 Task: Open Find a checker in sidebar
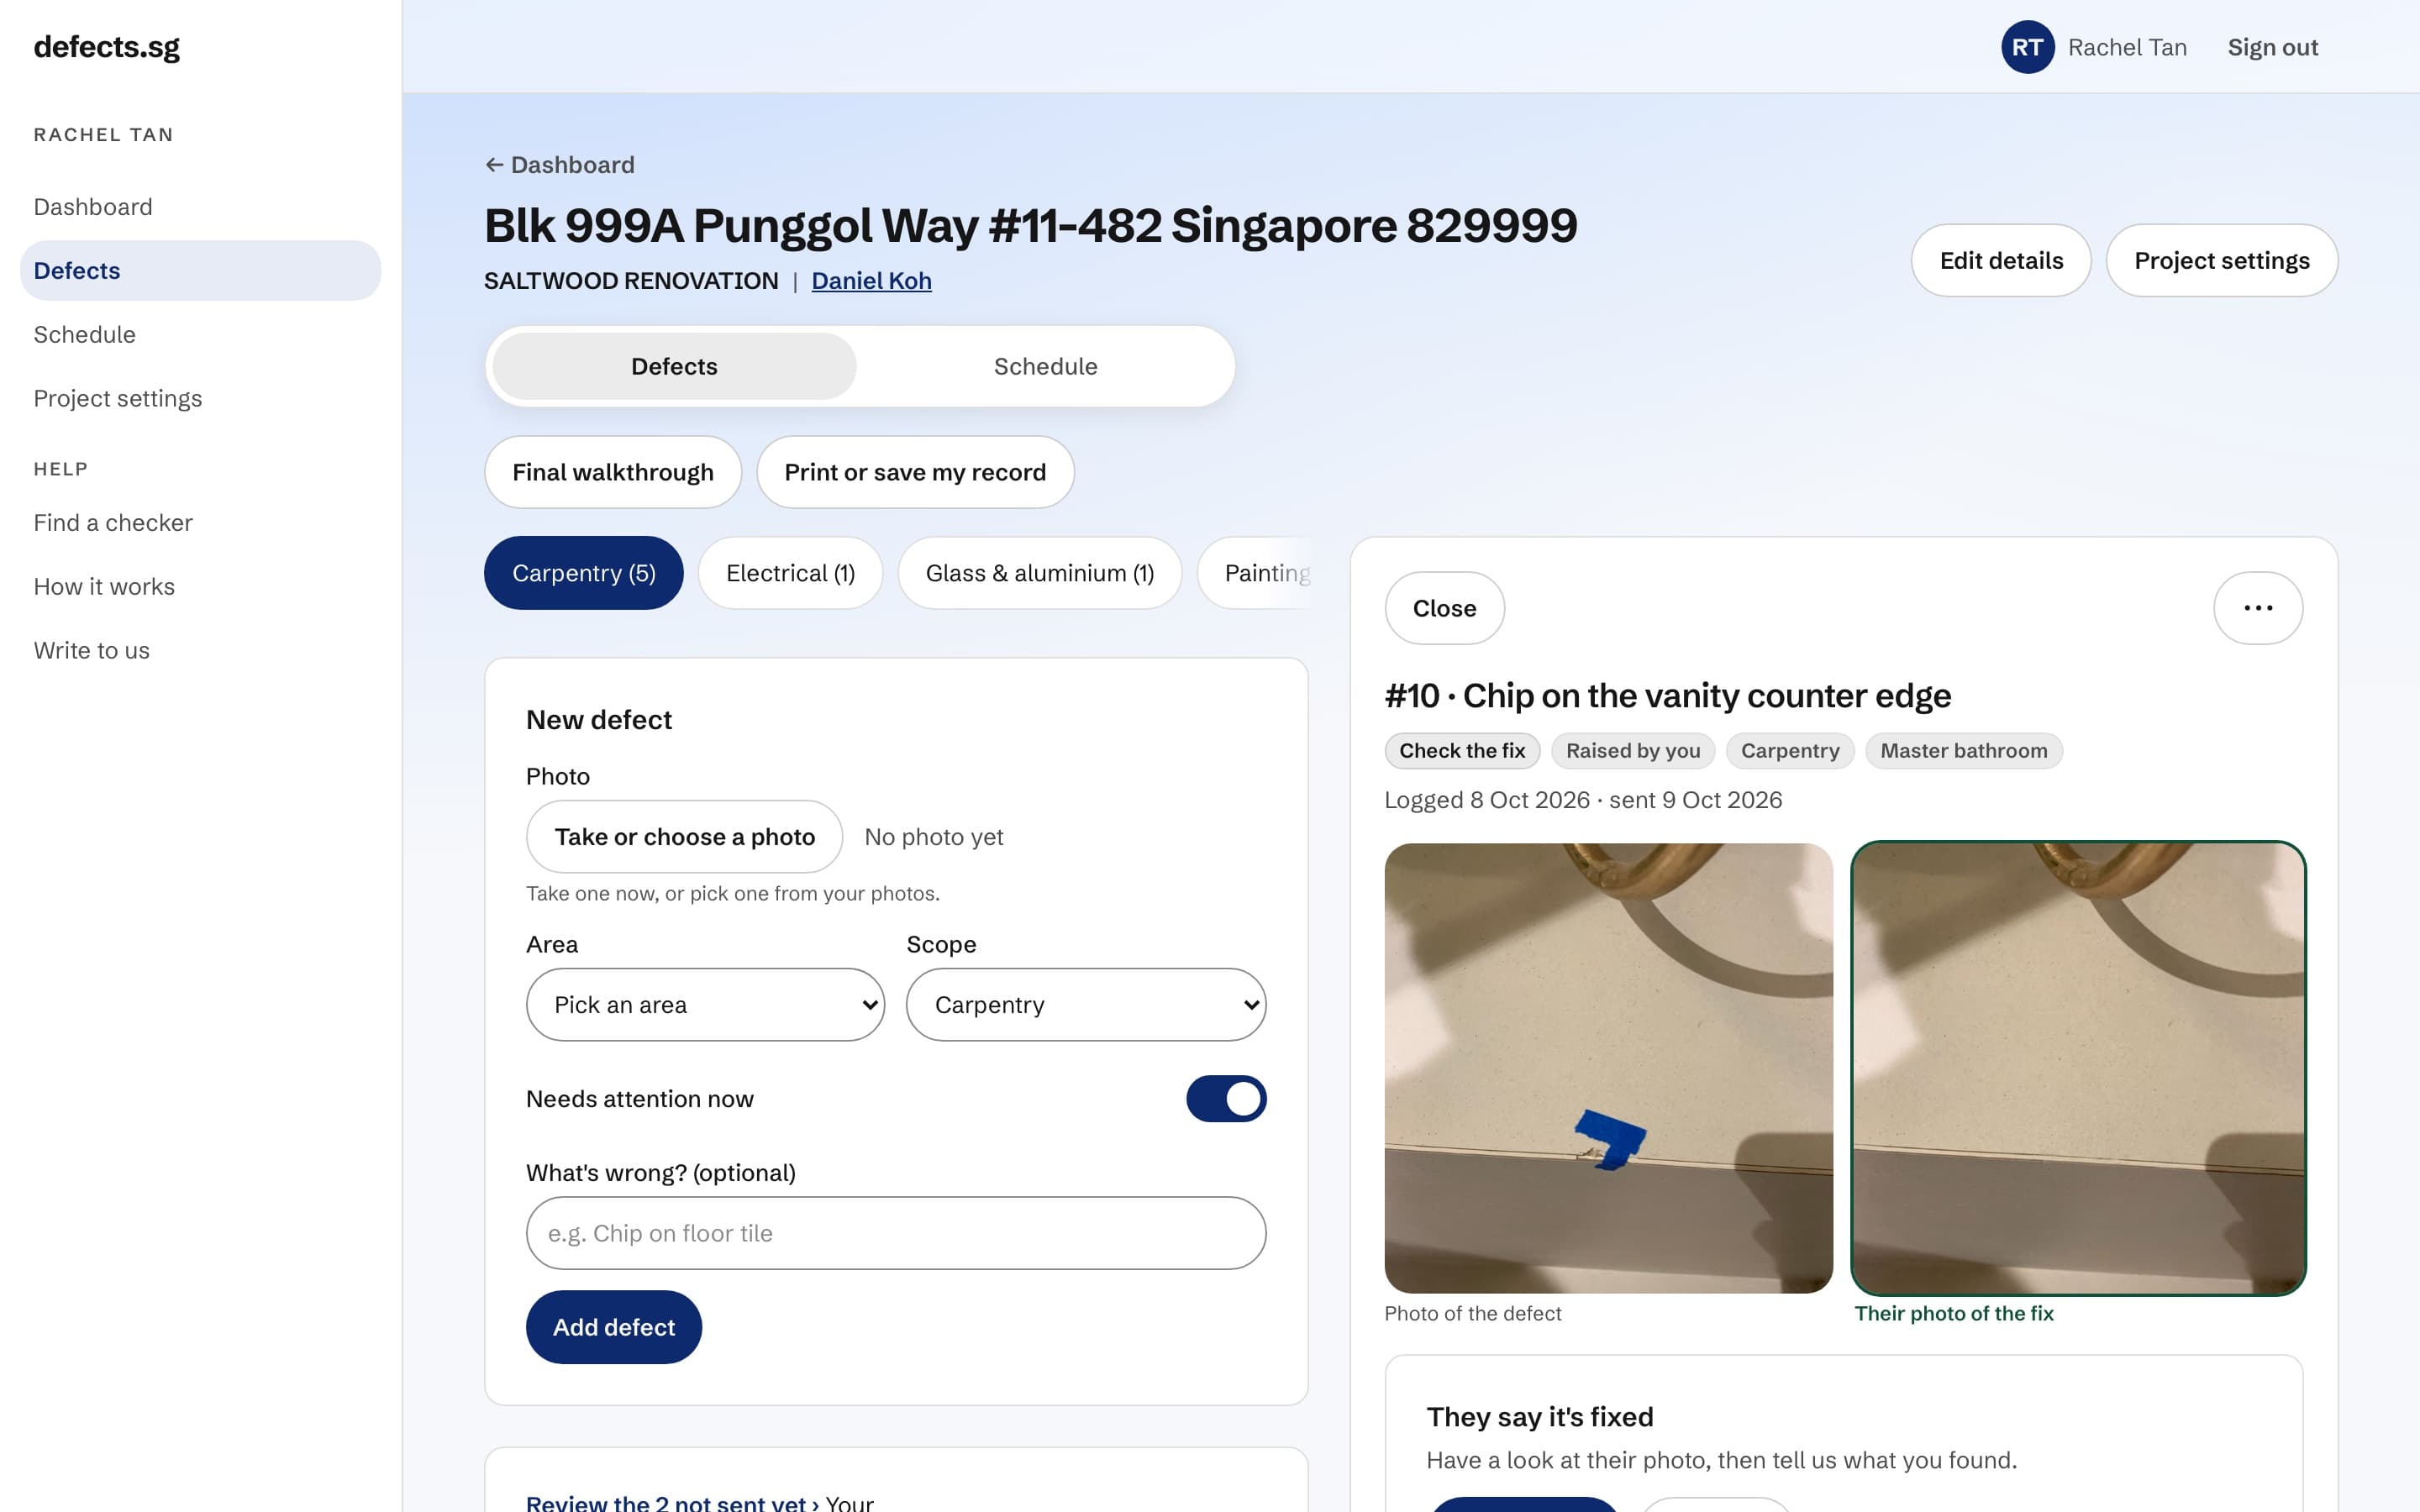tap(113, 523)
